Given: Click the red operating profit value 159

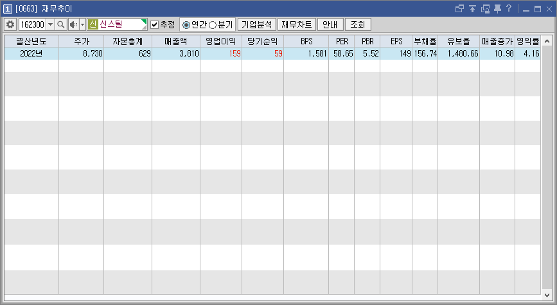Looking at the screenshot, I should [x=234, y=53].
